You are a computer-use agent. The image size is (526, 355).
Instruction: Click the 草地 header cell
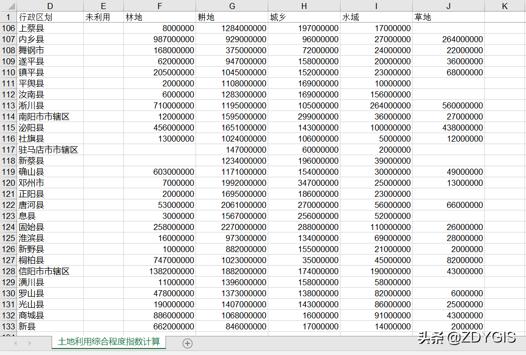click(x=448, y=17)
